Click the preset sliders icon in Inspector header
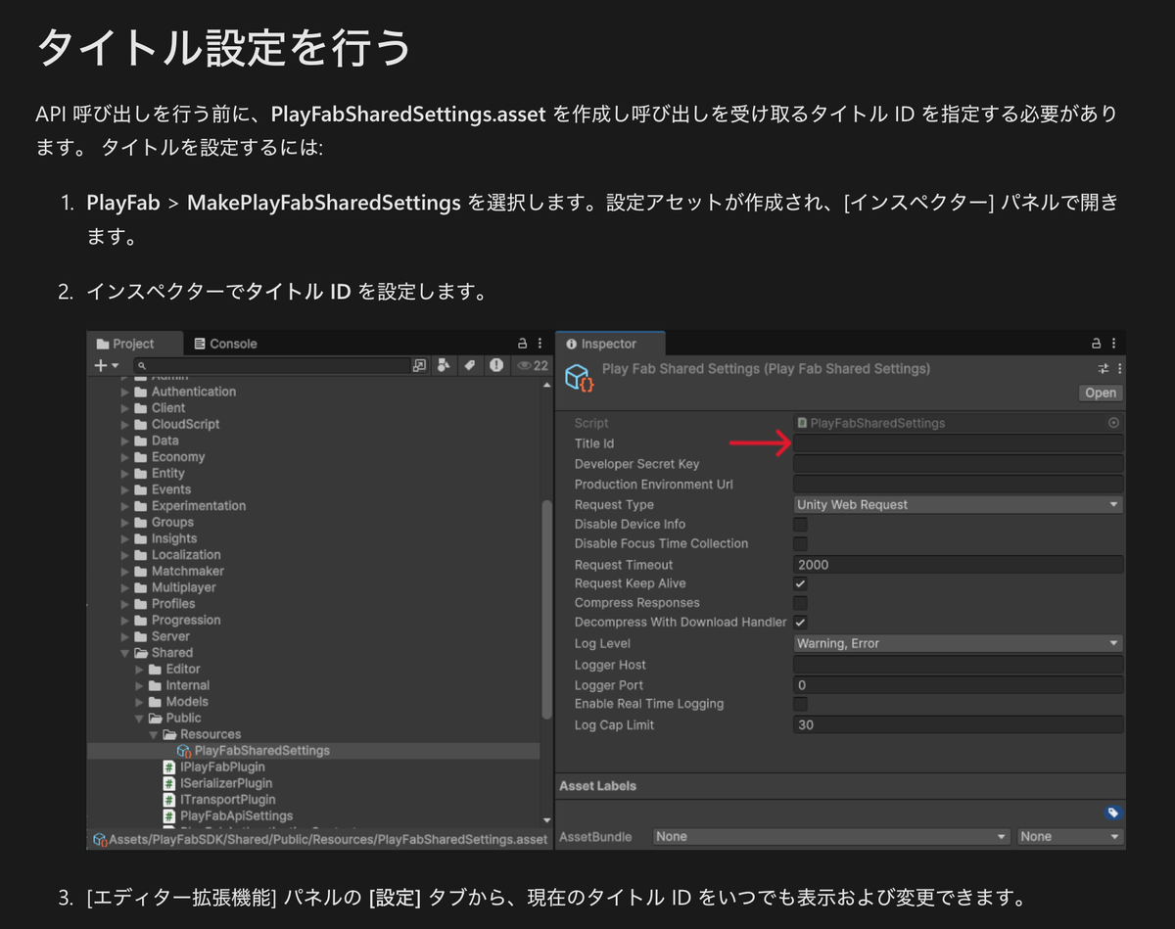This screenshot has height=929, width=1175. [x=1104, y=369]
